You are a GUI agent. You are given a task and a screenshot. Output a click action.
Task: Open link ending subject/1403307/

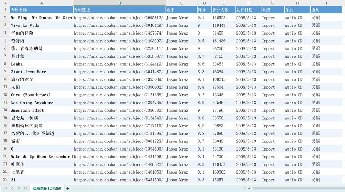click(118, 41)
